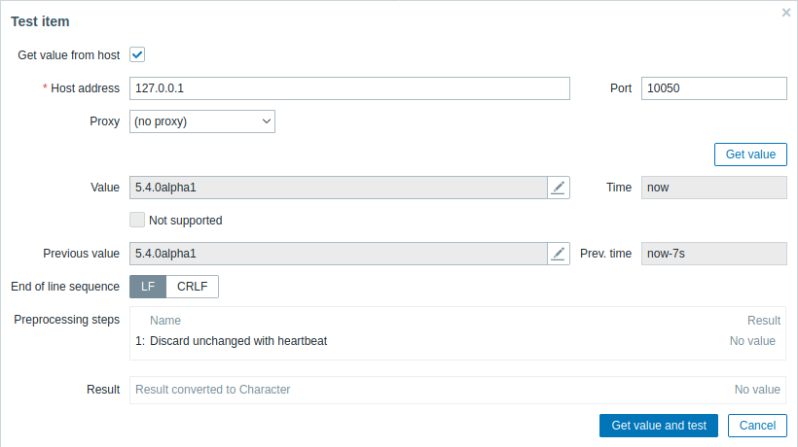798x447 pixels.
Task: Close the Test item dialog with X
Action: pos(786,13)
